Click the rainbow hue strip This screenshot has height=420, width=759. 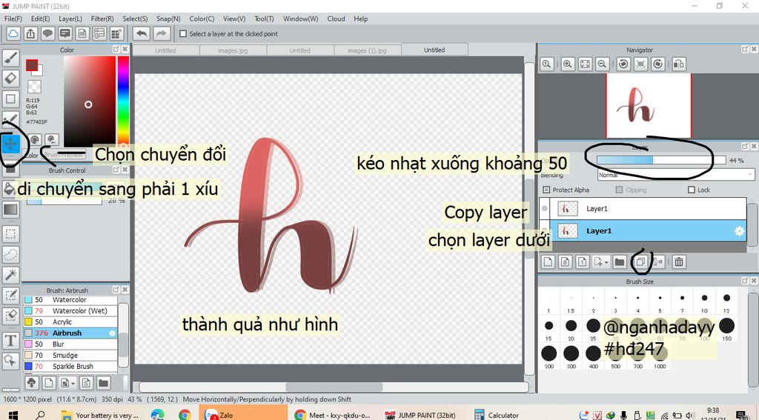coord(123,100)
